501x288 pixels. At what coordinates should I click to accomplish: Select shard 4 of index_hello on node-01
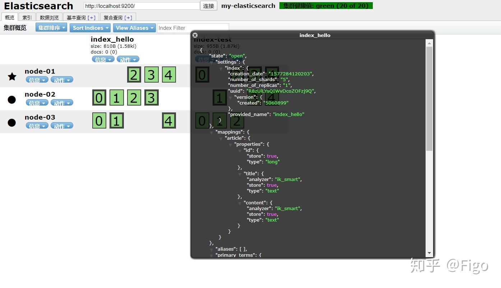coord(169,75)
